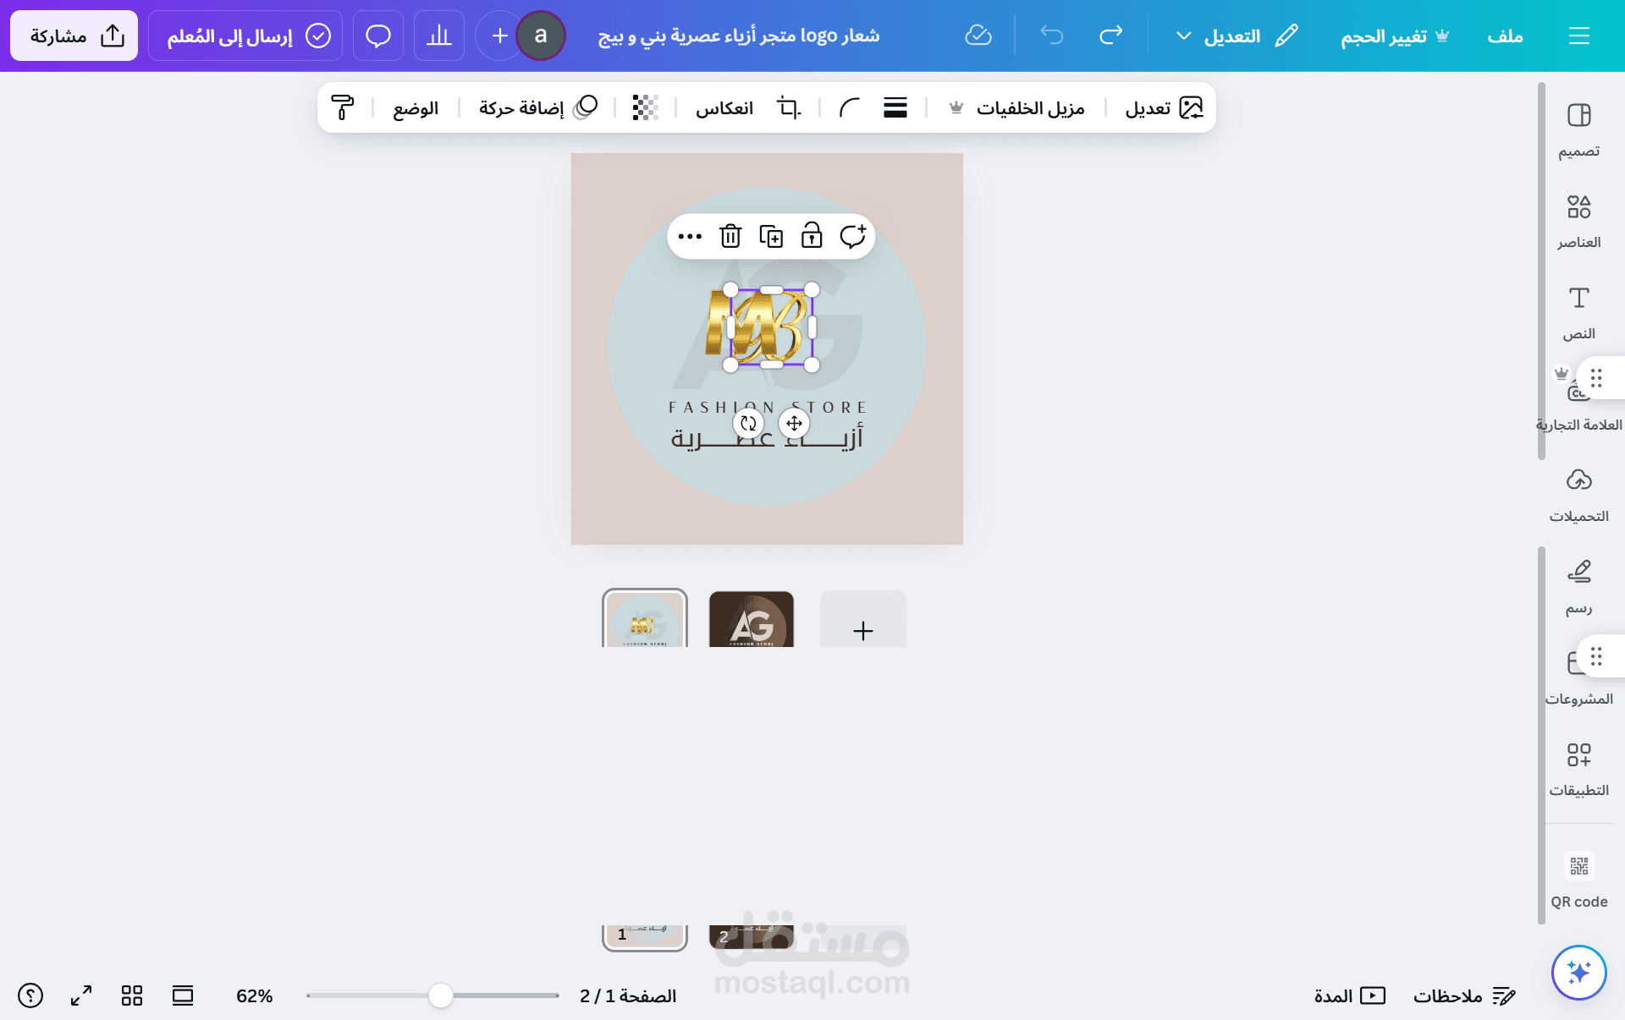Open the border style lines icon
Viewport: 1625px width, 1020px height.
[x=895, y=107]
